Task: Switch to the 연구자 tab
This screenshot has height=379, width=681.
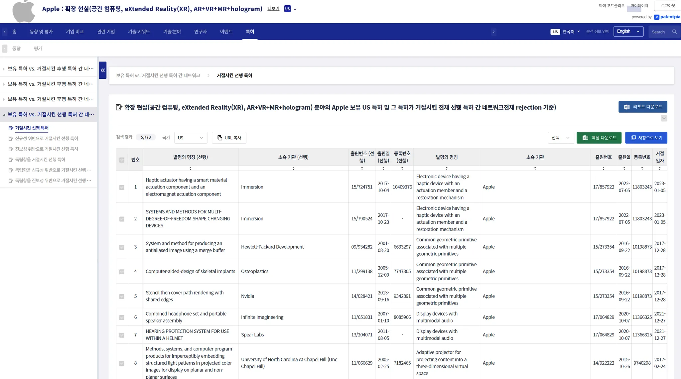Action: click(200, 32)
